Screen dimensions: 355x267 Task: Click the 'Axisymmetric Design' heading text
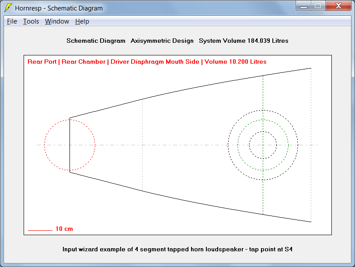[x=162, y=41]
